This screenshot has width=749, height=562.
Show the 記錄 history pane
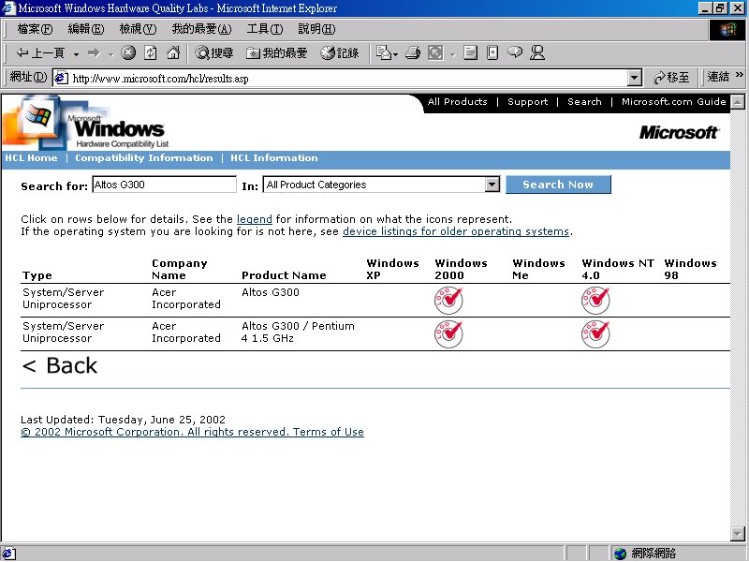pyautogui.click(x=340, y=52)
